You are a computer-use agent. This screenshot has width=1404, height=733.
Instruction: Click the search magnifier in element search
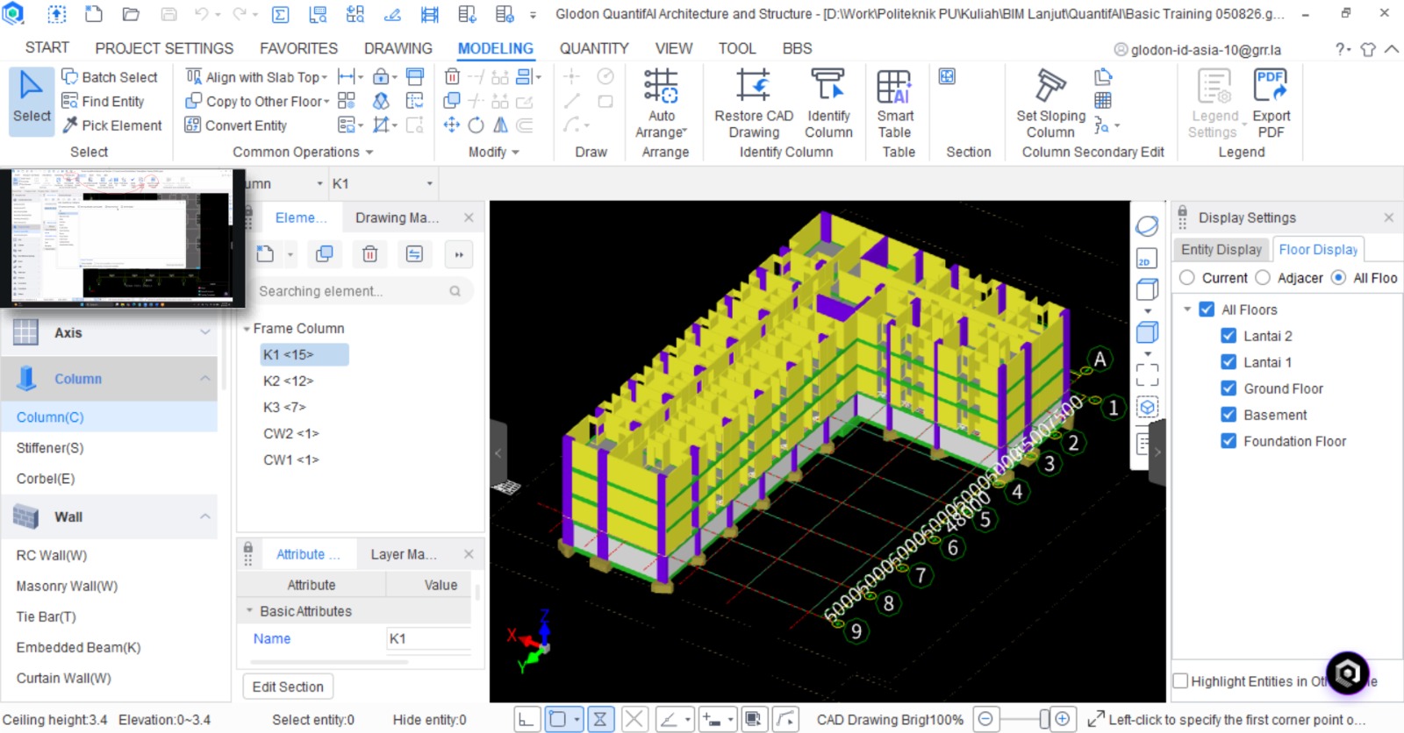[455, 291]
